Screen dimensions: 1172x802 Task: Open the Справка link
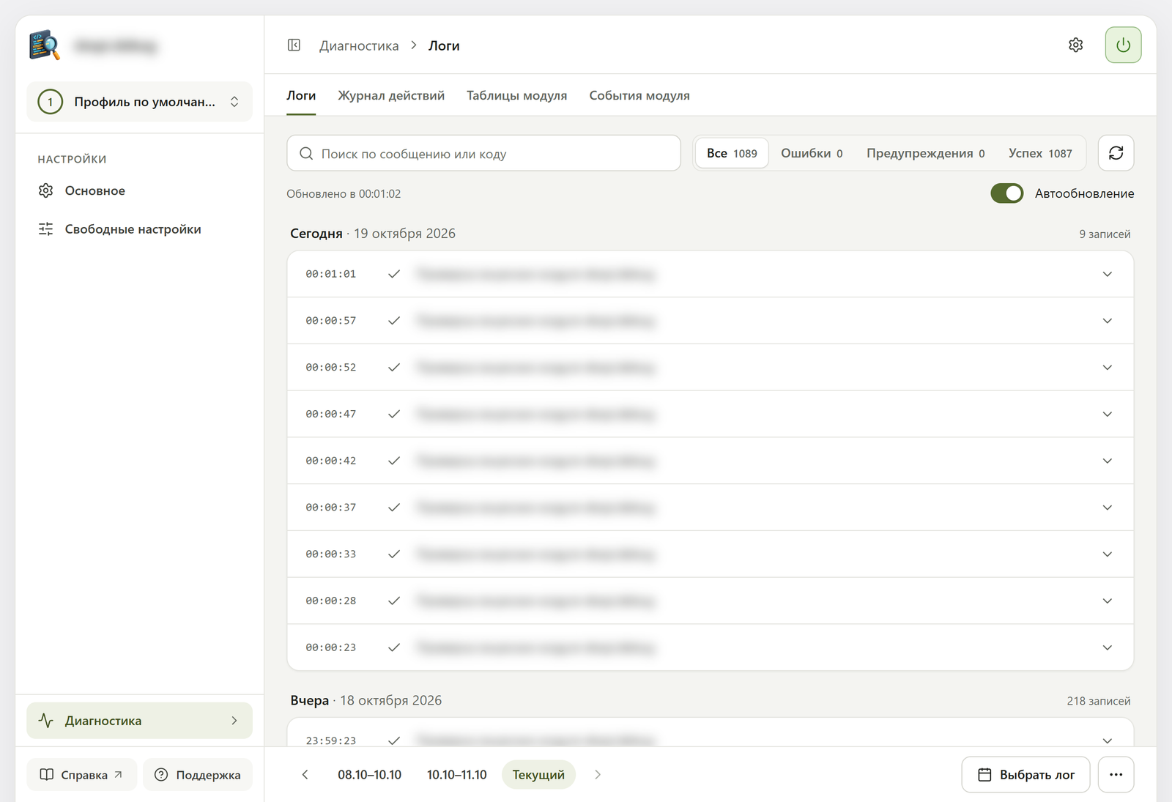(x=81, y=775)
